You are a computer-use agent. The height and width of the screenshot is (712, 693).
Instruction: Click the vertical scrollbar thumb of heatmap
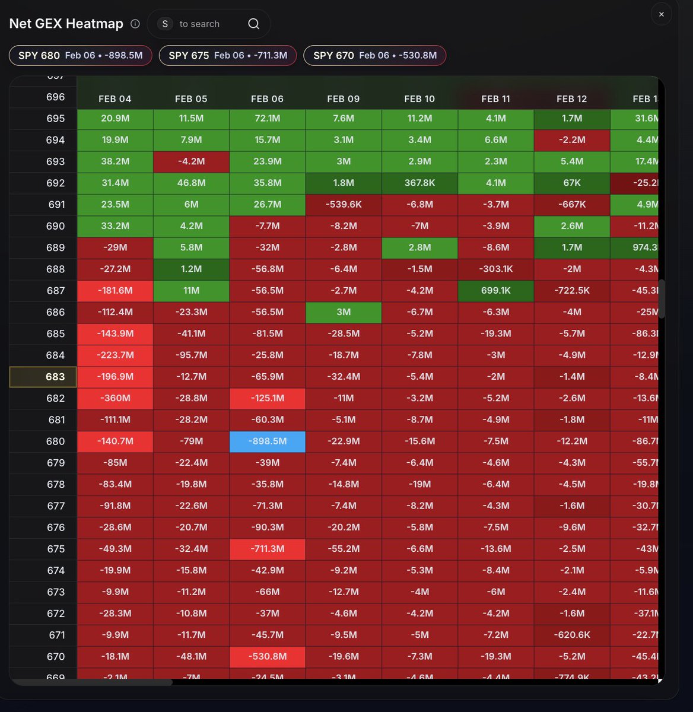(x=662, y=298)
